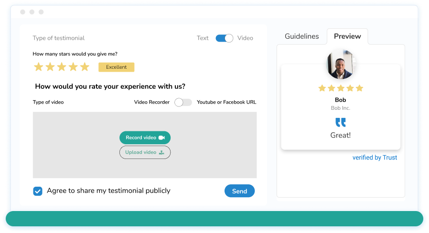Click the Type of testimonial heading

click(59, 38)
